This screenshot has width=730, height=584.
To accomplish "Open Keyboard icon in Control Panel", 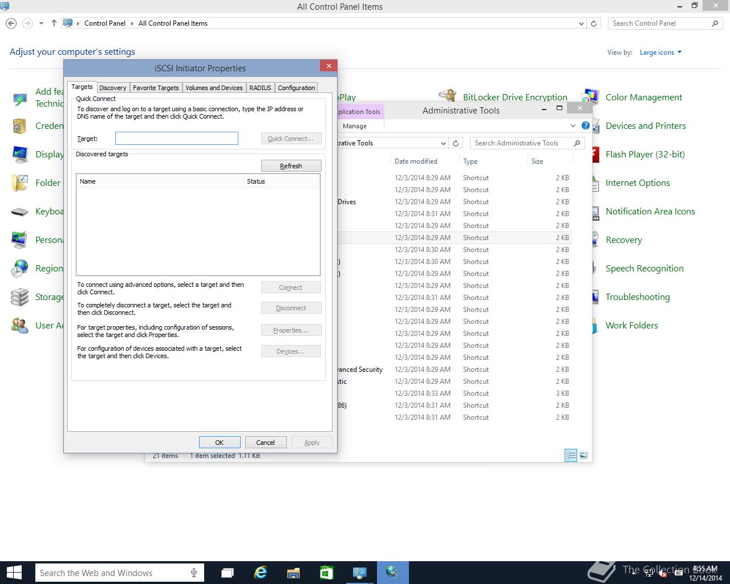I will [x=19, y=212].
